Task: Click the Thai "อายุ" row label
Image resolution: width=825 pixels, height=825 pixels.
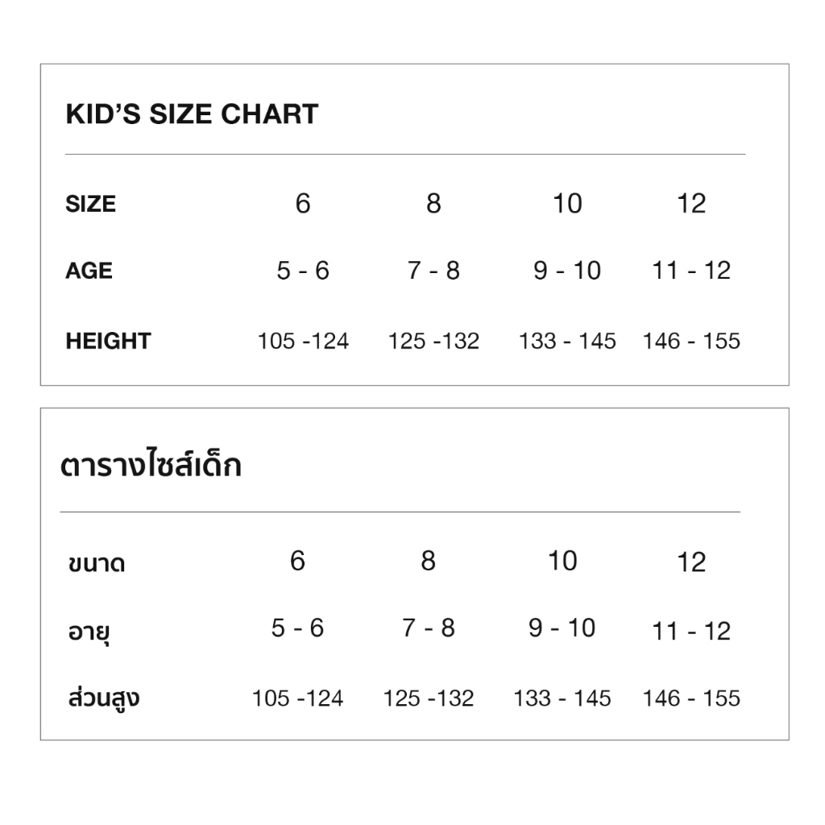Action: pyautogui.click(x=89, y=631)
